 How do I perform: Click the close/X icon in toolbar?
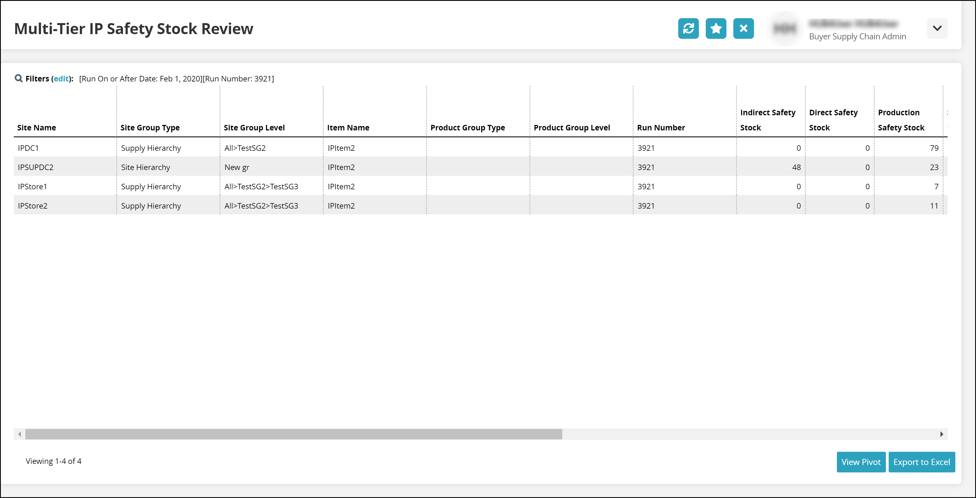tap(743, 28)
